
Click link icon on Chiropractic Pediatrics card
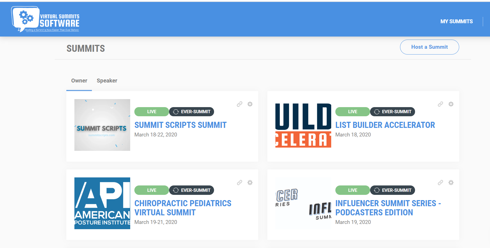pyautogui.click(x=239, y=183)
